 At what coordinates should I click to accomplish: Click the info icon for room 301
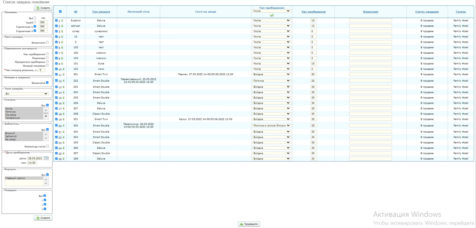coord(63,120)
